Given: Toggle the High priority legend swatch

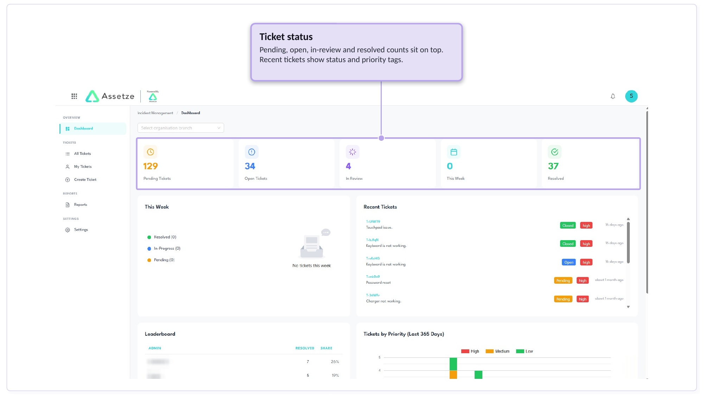Looking at the screenshot, I should tap(465, 351).
